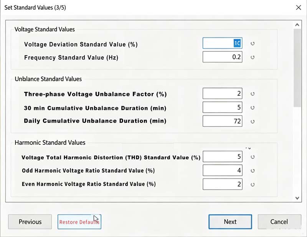Image resolution: width=307 pixels, height=237 pixels.
Task: Reset Frequency Standard Value with its refresh icon
Action: [x=253, y=57]
